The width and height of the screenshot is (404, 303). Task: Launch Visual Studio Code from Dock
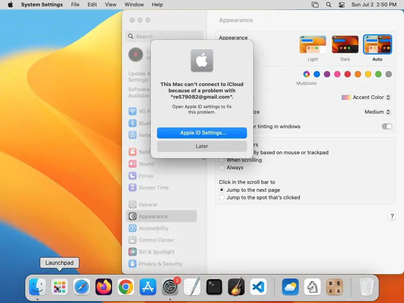pos(258,287)
